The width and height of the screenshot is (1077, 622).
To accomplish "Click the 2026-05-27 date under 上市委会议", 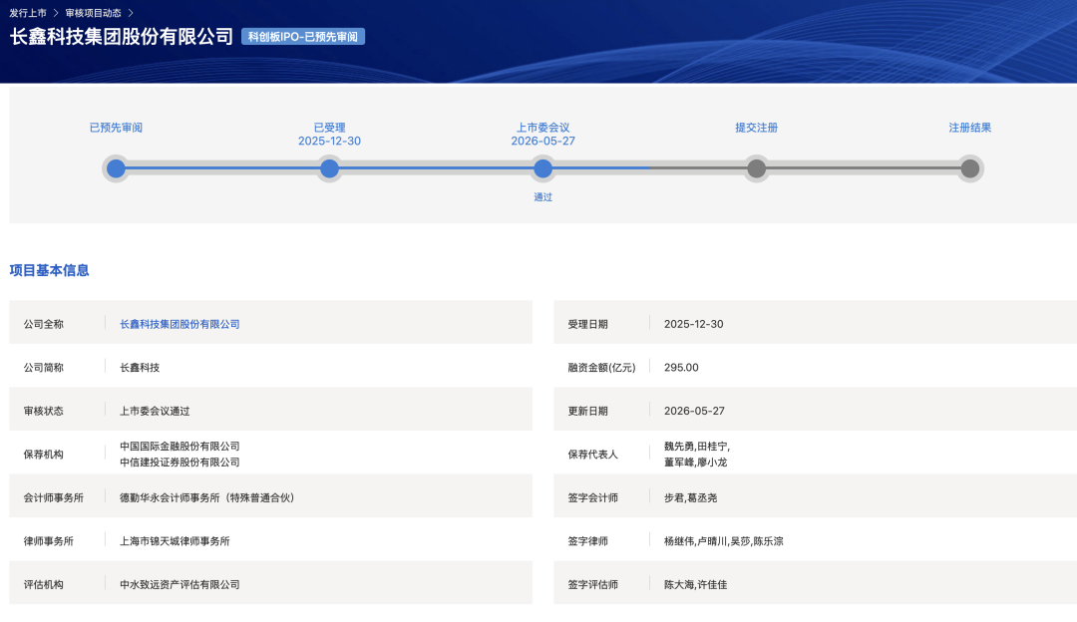I will click(x=542, y=141).
